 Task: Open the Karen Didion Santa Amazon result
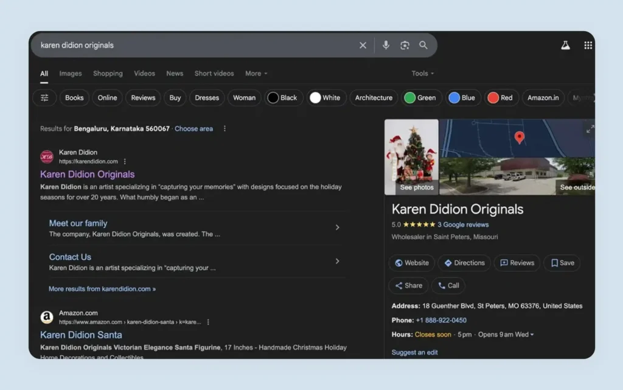[x=81, y=335]
